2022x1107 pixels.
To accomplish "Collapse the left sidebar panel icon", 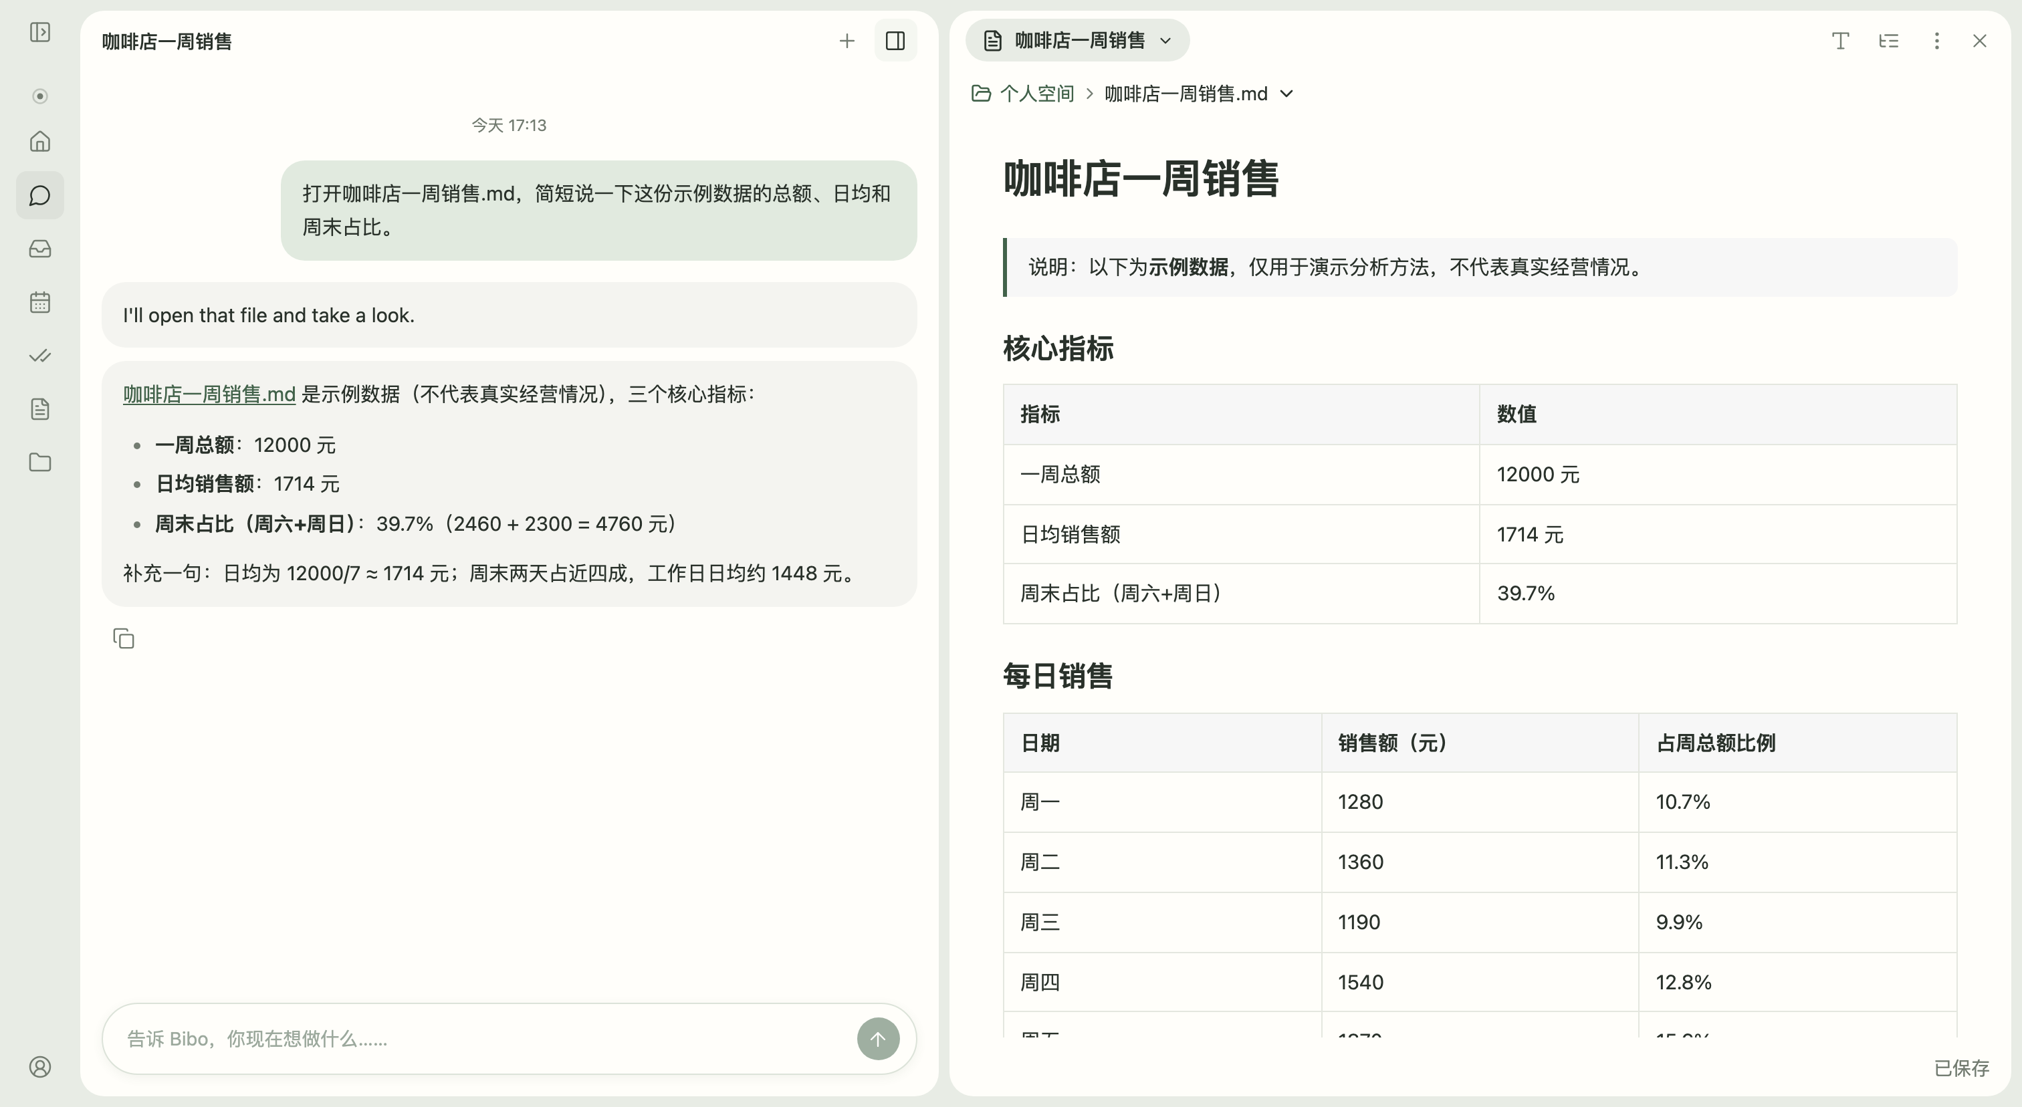I will coord(40,32).
